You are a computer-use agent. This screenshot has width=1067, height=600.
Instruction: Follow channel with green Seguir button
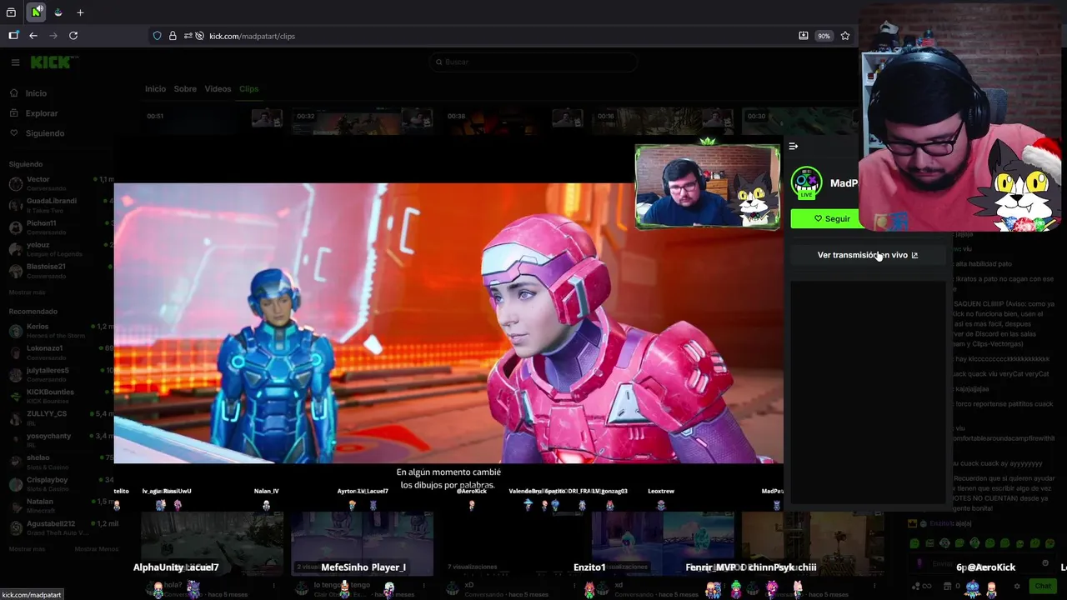824,219
